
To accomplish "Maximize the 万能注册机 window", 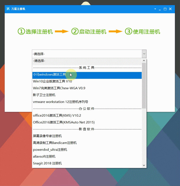I will tap(165, 9).
